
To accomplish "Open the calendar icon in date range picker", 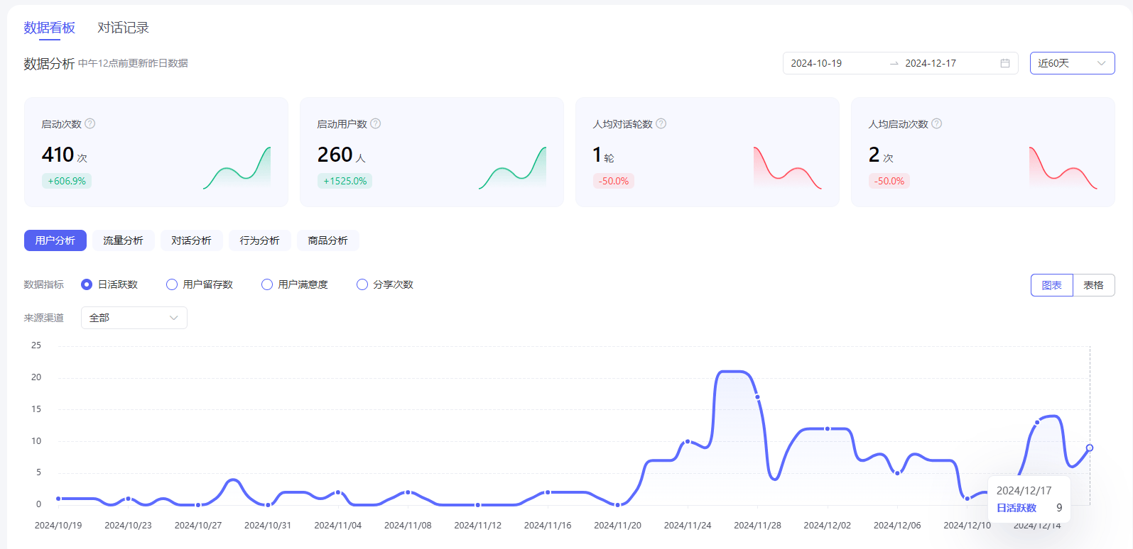I will pos(1005,63).
